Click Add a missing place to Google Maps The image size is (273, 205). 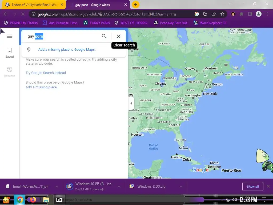click(67, 50)
